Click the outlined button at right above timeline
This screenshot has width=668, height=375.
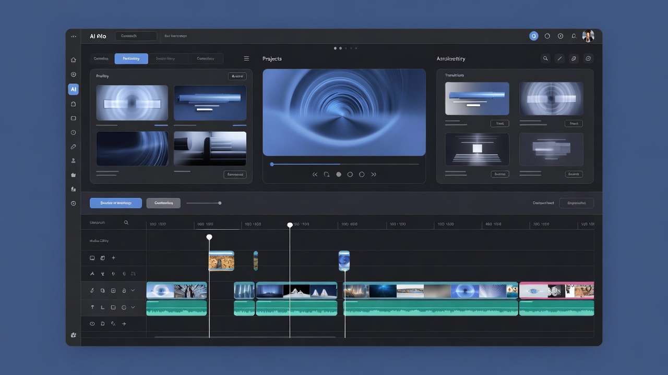click(x=576, y=203)
